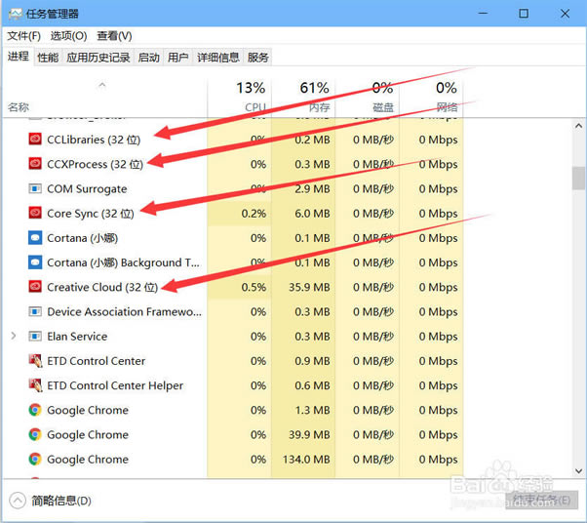
Task: Open the 选项(O) menu
Action: [68, 36]
